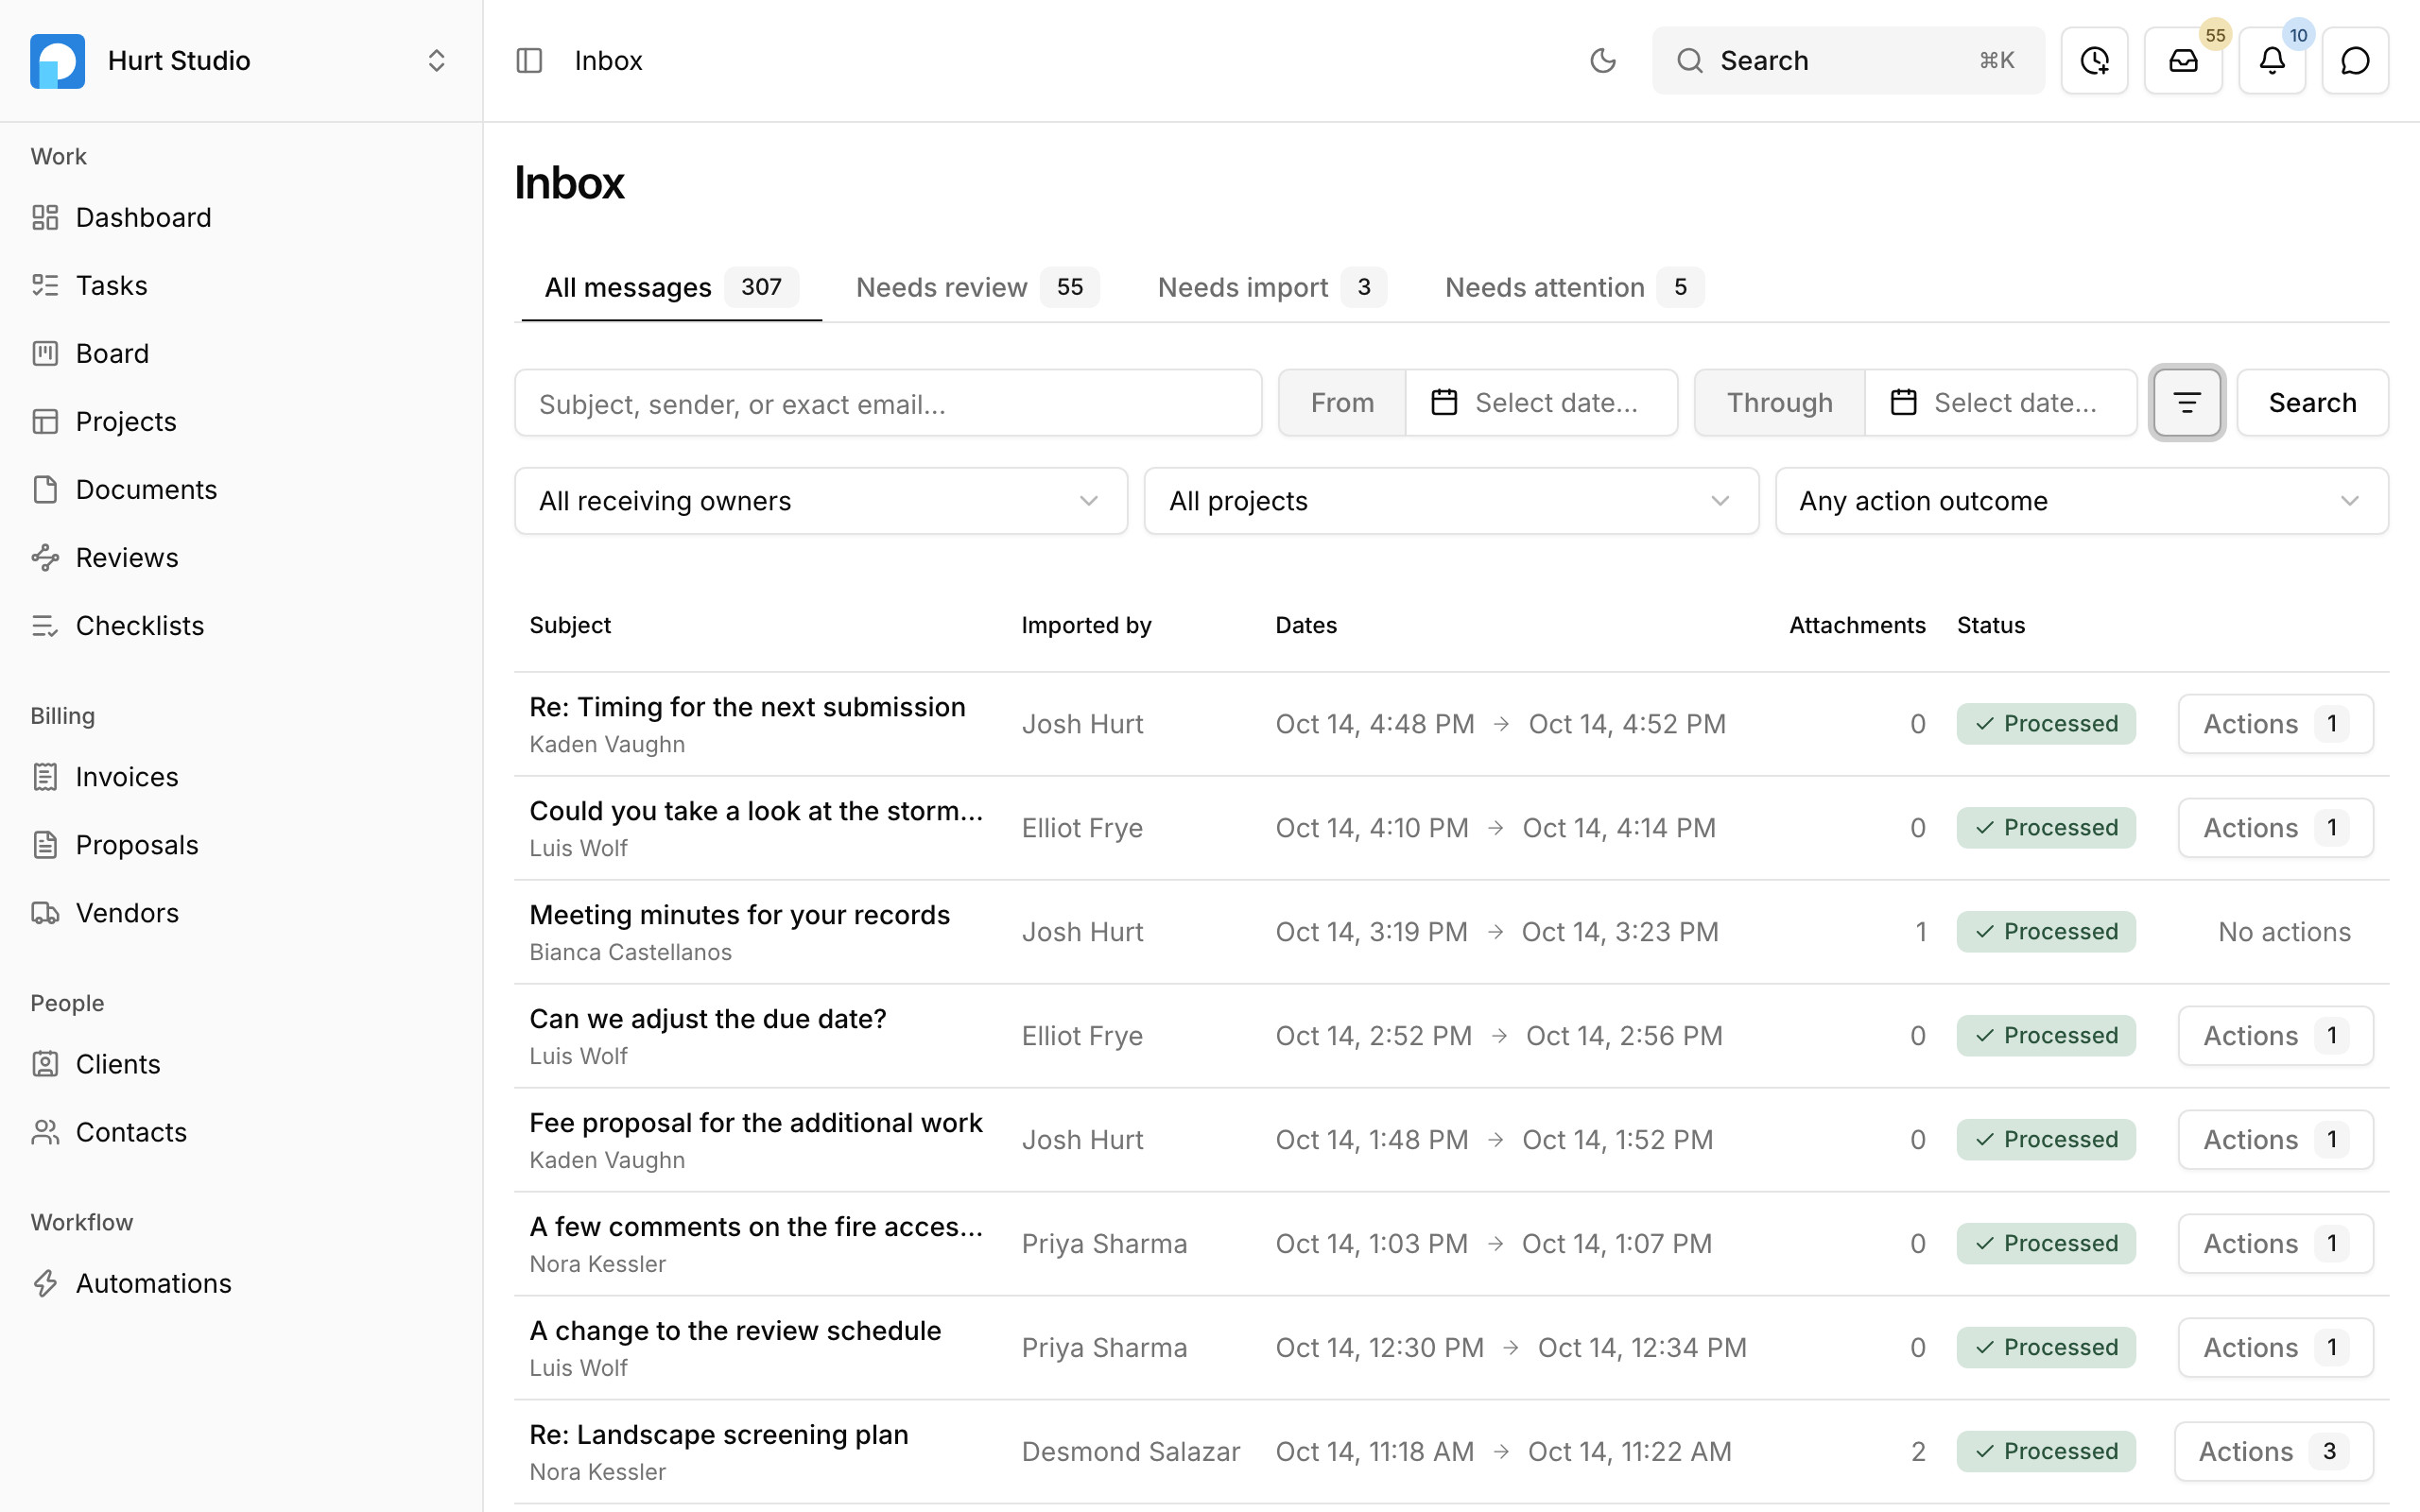This screenshot has height=1512, width=2420.
Task: Open Actions for A change to the review schedule
Action: tap(2276, 1348)
